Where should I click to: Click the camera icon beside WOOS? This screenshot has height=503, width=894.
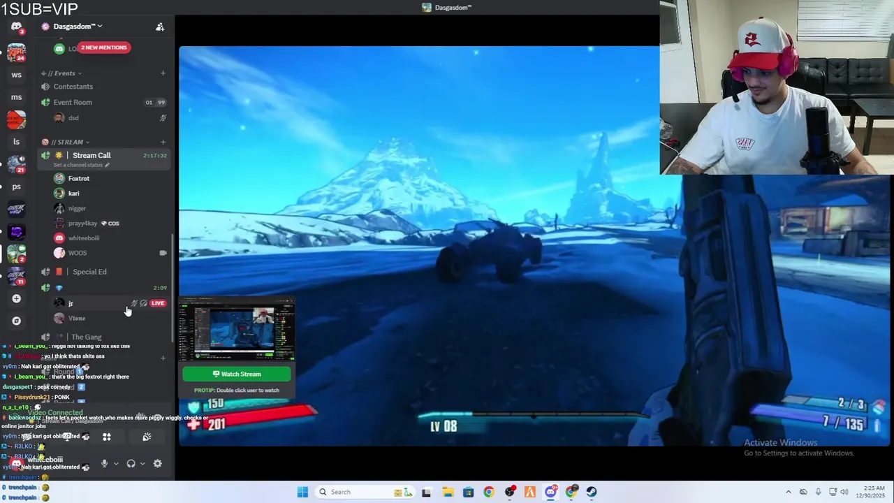[163, 253]
